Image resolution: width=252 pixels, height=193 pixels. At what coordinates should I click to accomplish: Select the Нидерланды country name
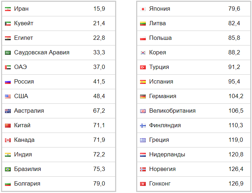point(167,155)
